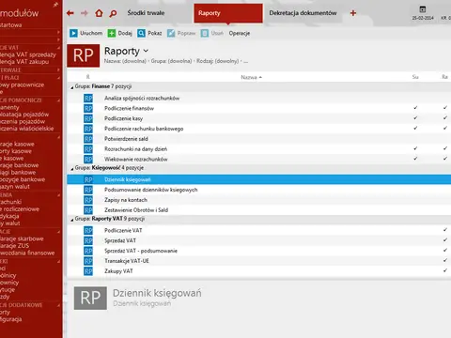
Task: Click the green Dodaj plus icon
Action: coord(112,33)
